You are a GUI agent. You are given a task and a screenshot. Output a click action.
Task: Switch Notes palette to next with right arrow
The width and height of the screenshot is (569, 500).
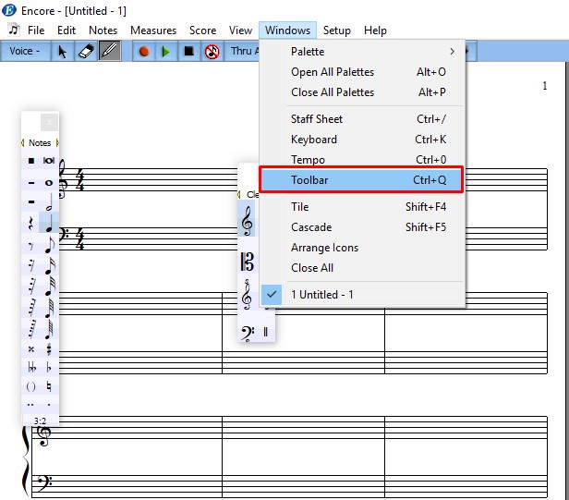click(57, 142)
